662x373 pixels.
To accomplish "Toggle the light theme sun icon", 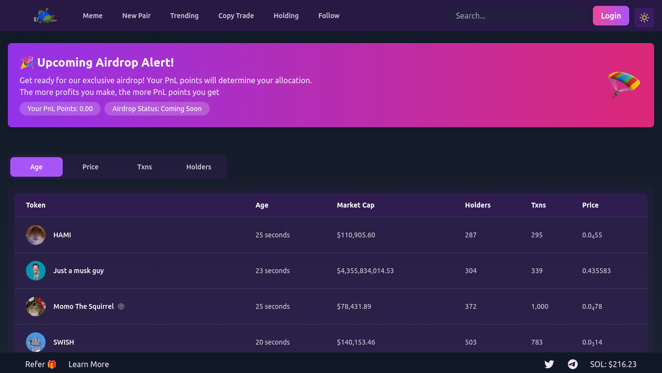I will pos(644,18).
